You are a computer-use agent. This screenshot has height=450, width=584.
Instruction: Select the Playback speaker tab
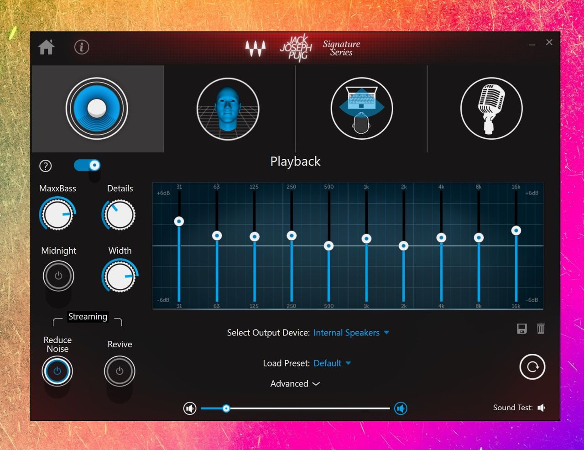point(97,109)
